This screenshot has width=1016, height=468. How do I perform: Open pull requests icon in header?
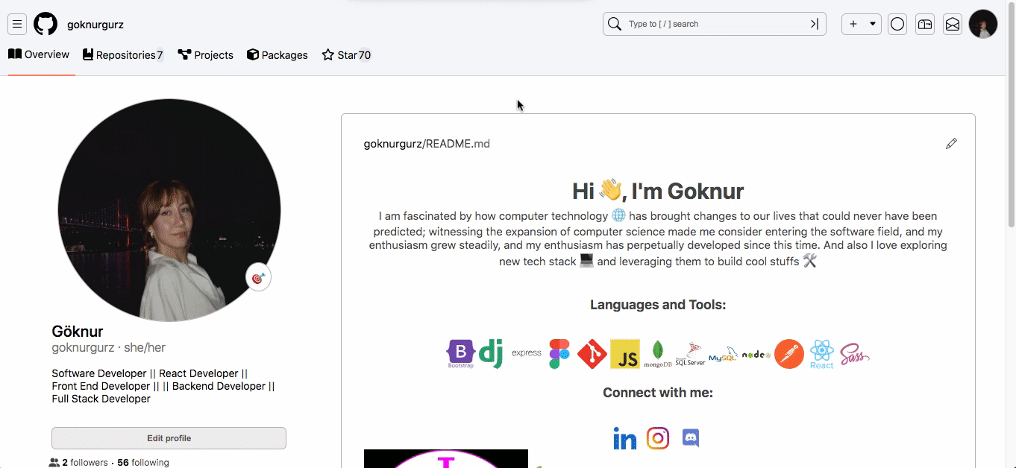(x=925, y=24)
